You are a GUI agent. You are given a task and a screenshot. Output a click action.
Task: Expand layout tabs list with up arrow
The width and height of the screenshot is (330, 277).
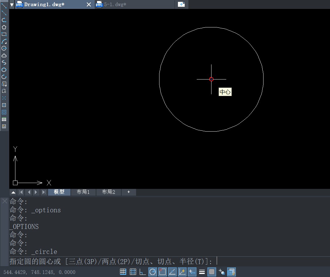pos(13,192)
